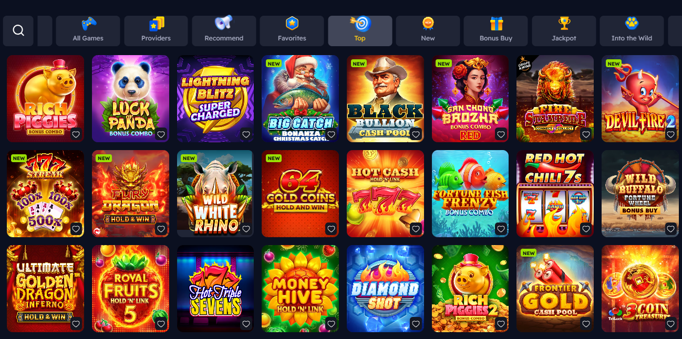
Task: Go to the Jackpot category
Action: (x=564, y=31)
